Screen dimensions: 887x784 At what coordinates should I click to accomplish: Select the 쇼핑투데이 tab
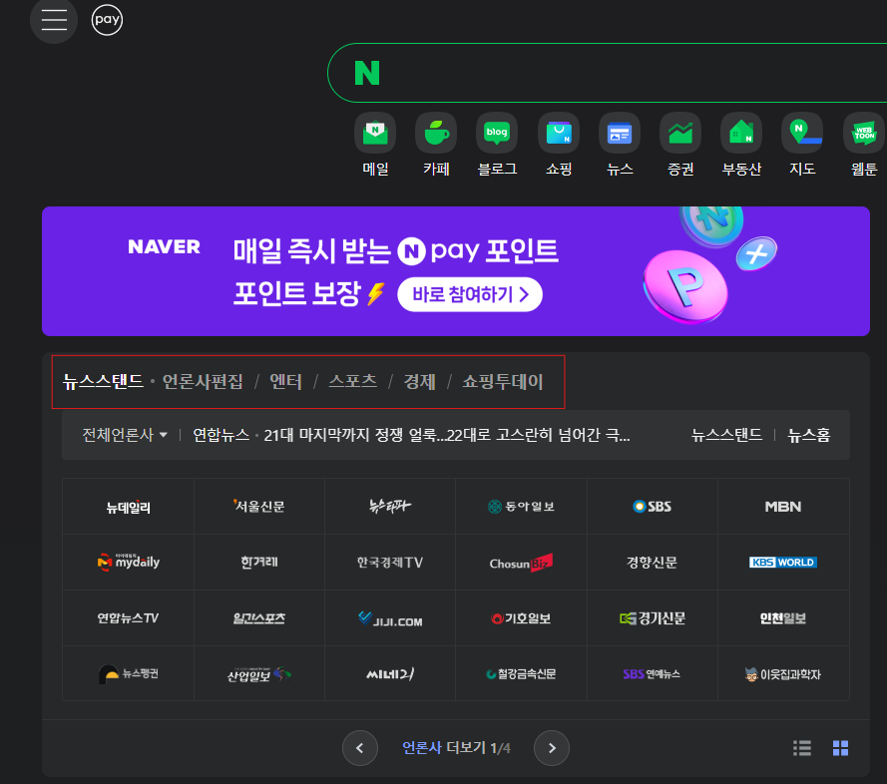502,382
